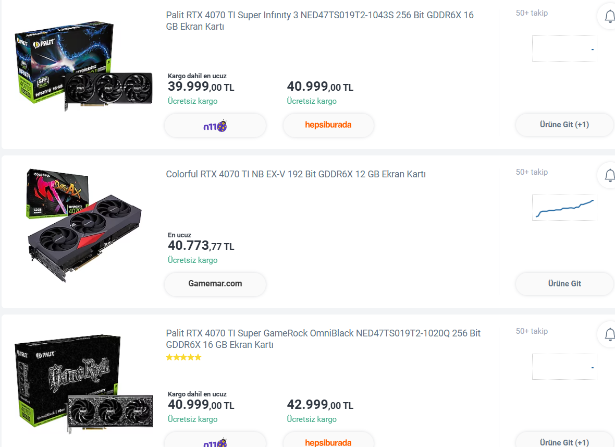Image resolution: width=615 pixels, height=447 pixels.
Task: Click the bell alert icon for Palit GameRock OmniBlack
Action: pos(609,334)
